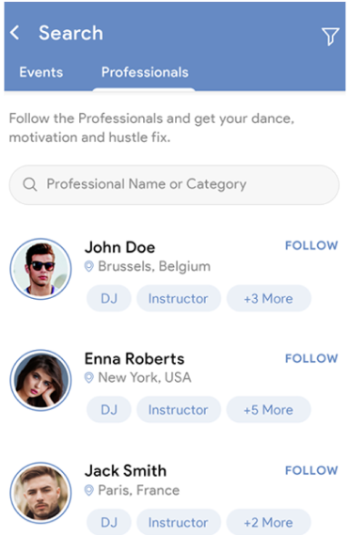Open Enna Roberts' profile picture
This screenshot has width=349, height=535.
(x=40, y=380)
